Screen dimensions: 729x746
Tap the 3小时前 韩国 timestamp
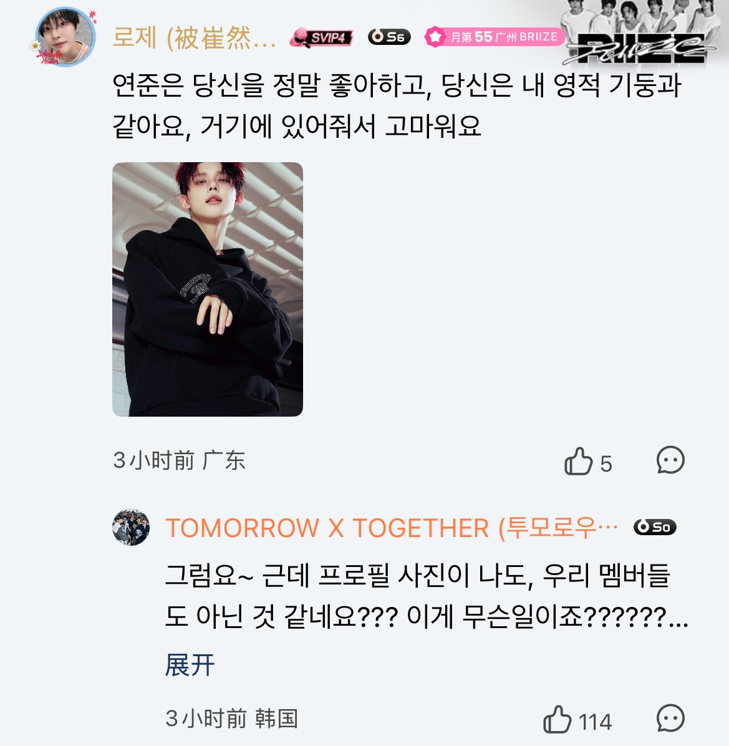[x=231, y=719]
